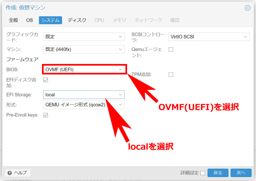Viewport: 256px width, 181px height.
Task: Open the EFI Storage dropdown
Action: click(84, 95)
